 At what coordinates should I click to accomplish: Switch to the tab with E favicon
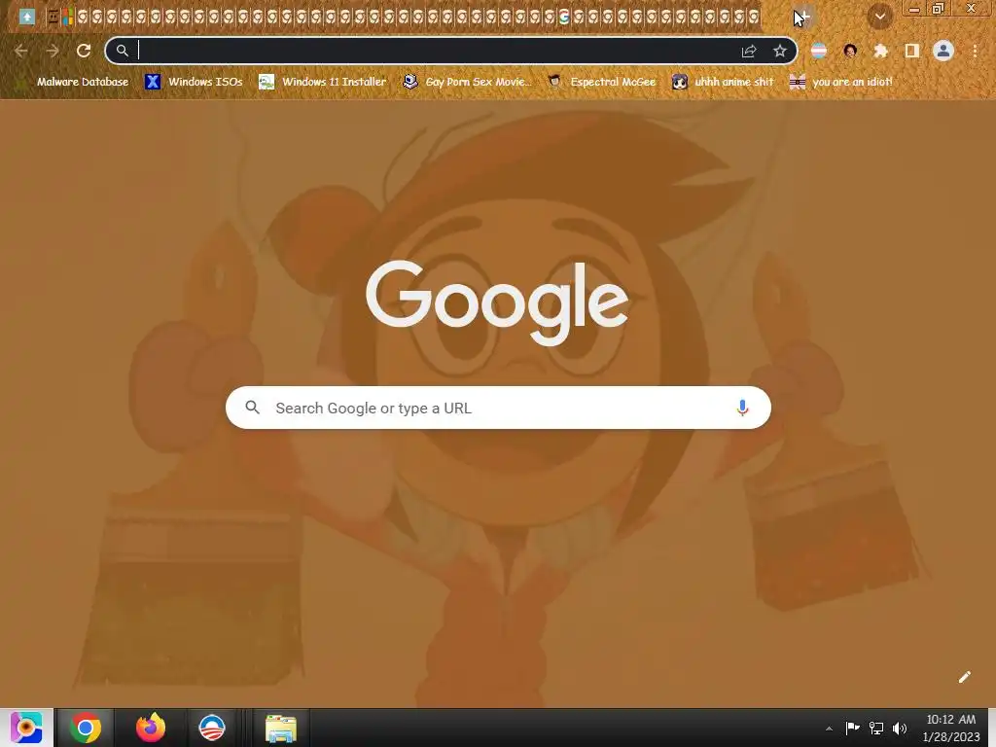53,18
